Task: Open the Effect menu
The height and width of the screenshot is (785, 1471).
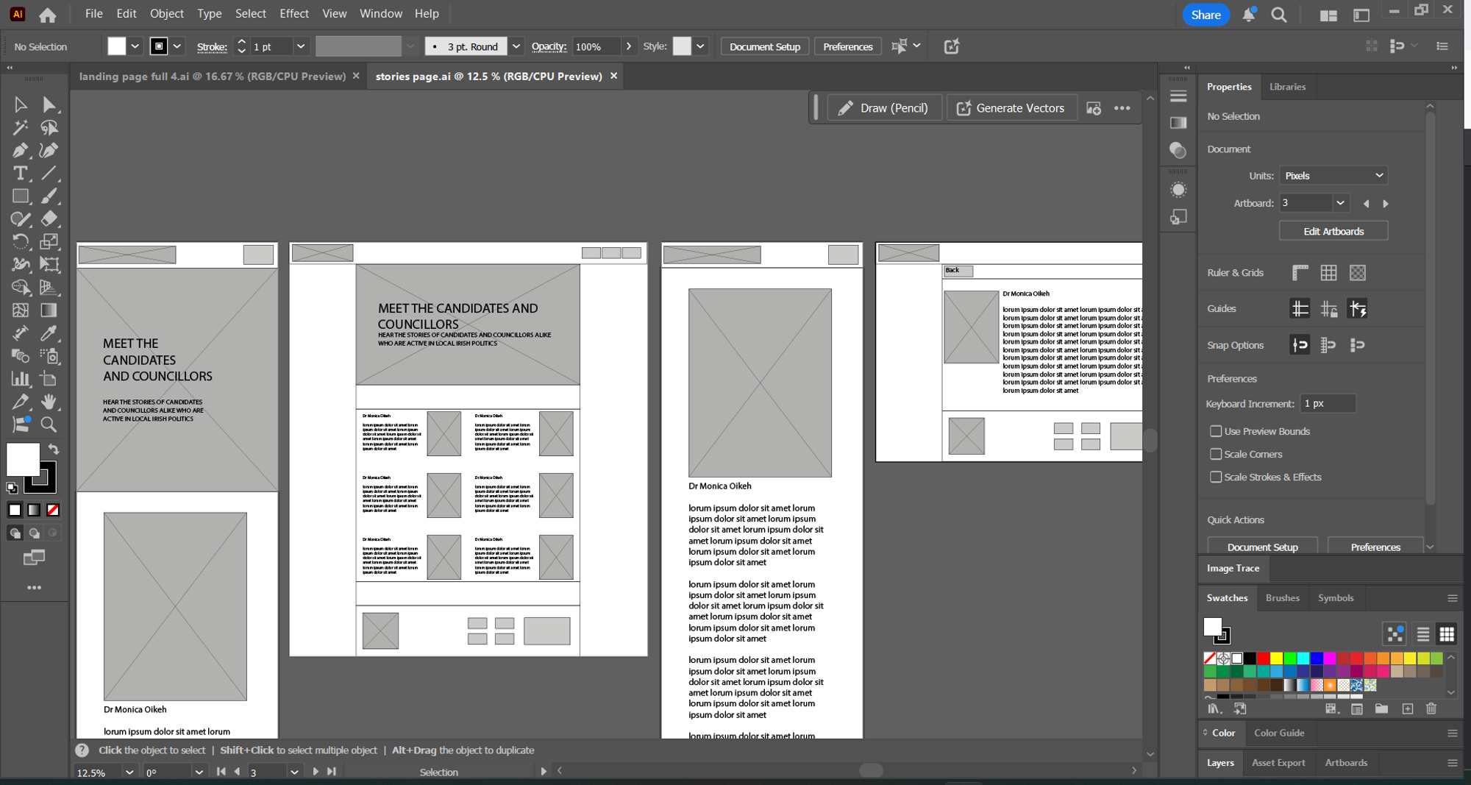Action: point(293,13)
